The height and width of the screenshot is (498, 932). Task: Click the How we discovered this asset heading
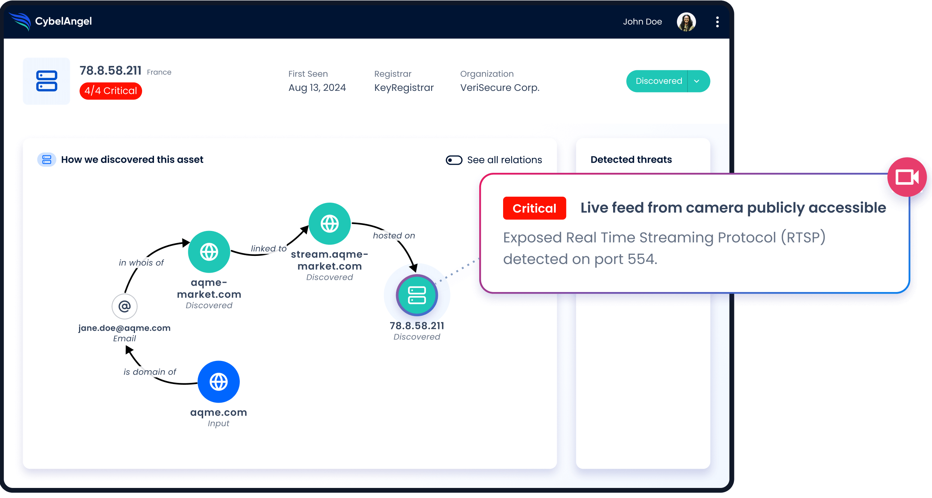[x=132, y=159]
